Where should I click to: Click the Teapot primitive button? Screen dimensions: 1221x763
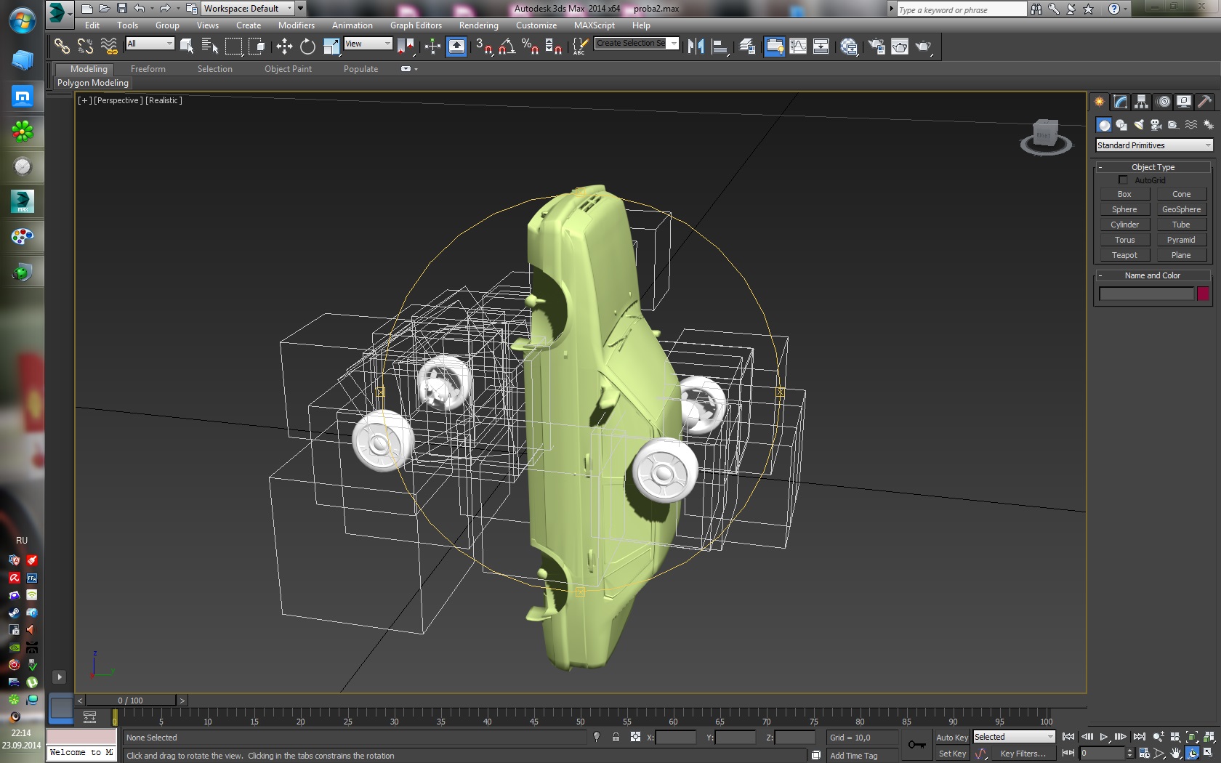(1124, 255)
